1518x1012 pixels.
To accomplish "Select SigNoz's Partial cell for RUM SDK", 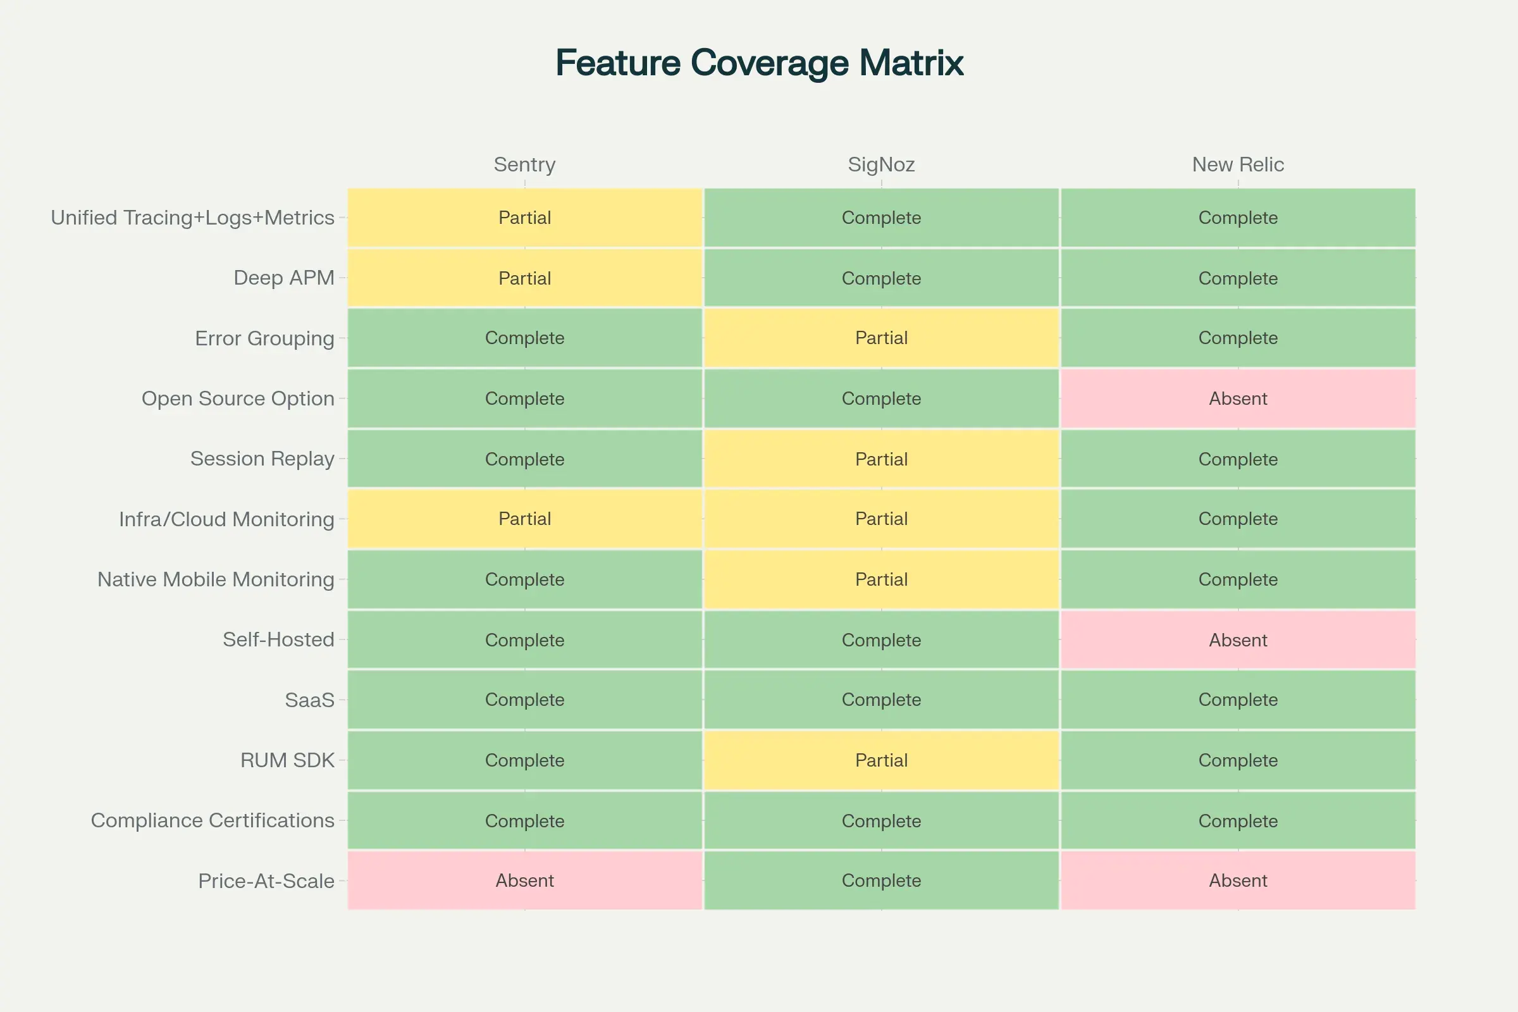I will [x=880, y=760].
